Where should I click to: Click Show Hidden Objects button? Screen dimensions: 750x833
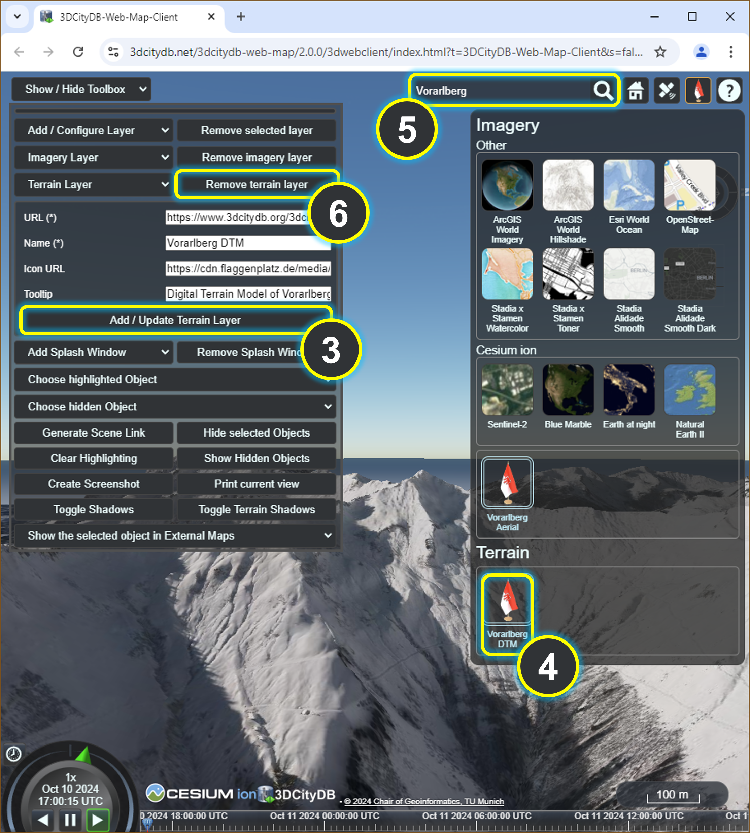tap(256, 458)
